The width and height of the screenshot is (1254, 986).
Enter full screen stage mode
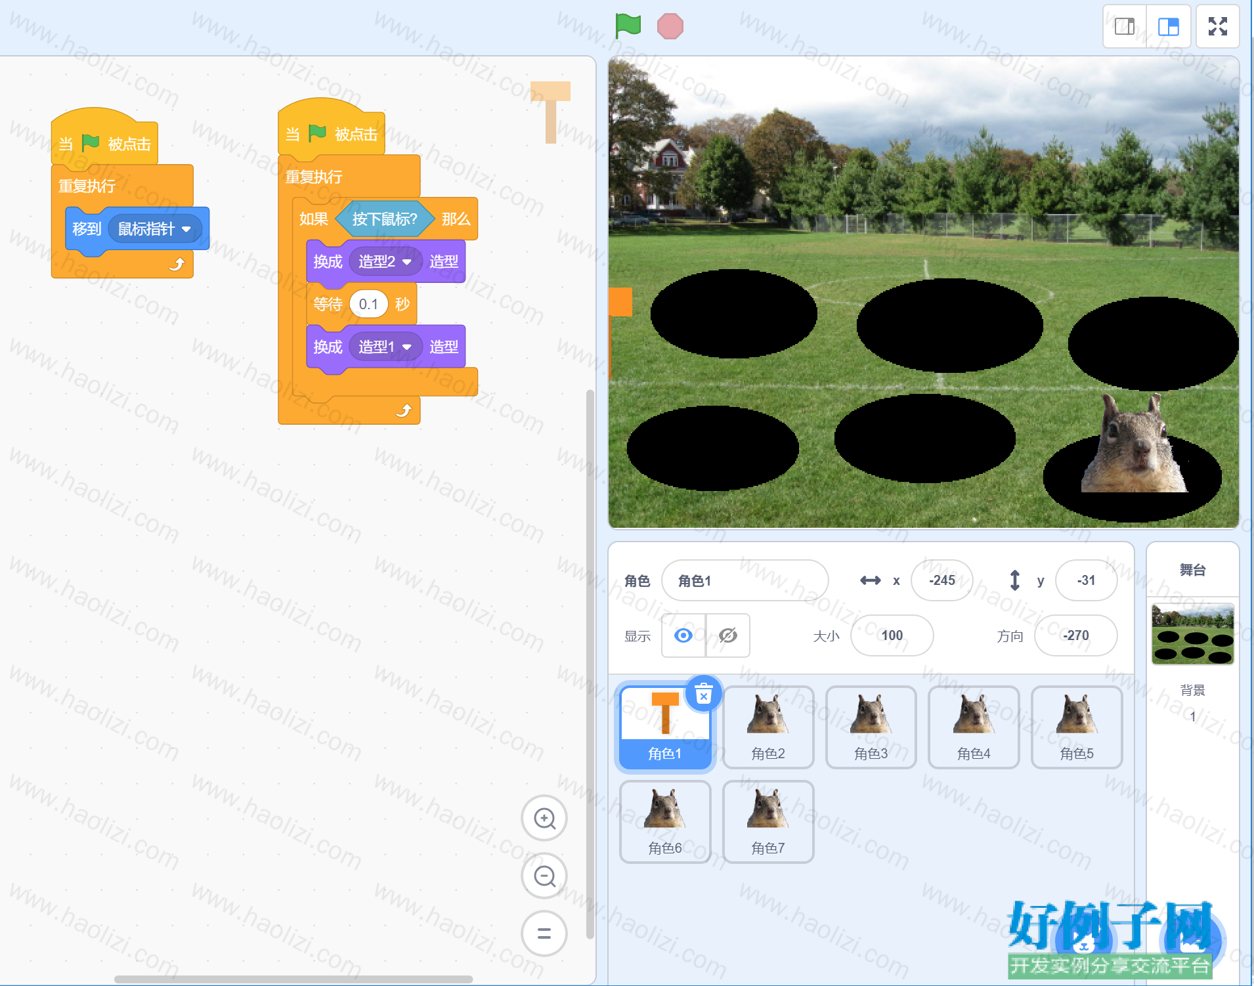(1218, 26)
